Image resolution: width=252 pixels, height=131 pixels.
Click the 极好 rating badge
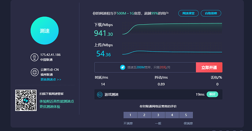pyautogui.click(x=212, y=94)
